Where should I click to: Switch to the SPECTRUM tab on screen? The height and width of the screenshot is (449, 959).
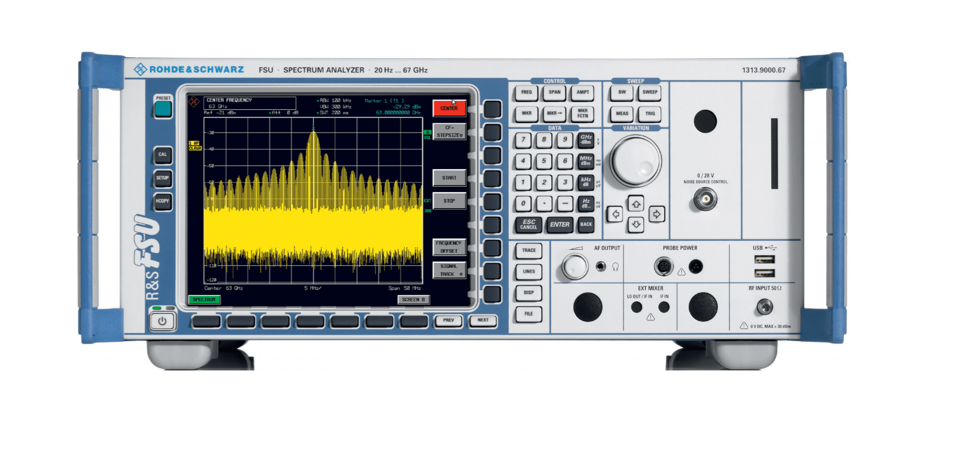(204, 300)
